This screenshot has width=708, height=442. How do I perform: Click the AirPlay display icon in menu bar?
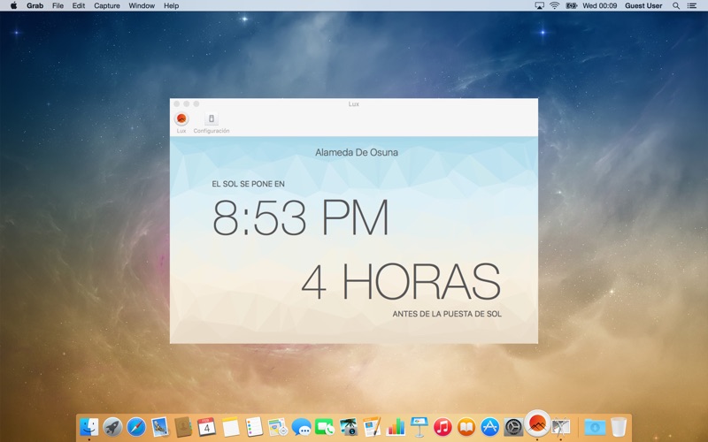[x=539, y=5]
